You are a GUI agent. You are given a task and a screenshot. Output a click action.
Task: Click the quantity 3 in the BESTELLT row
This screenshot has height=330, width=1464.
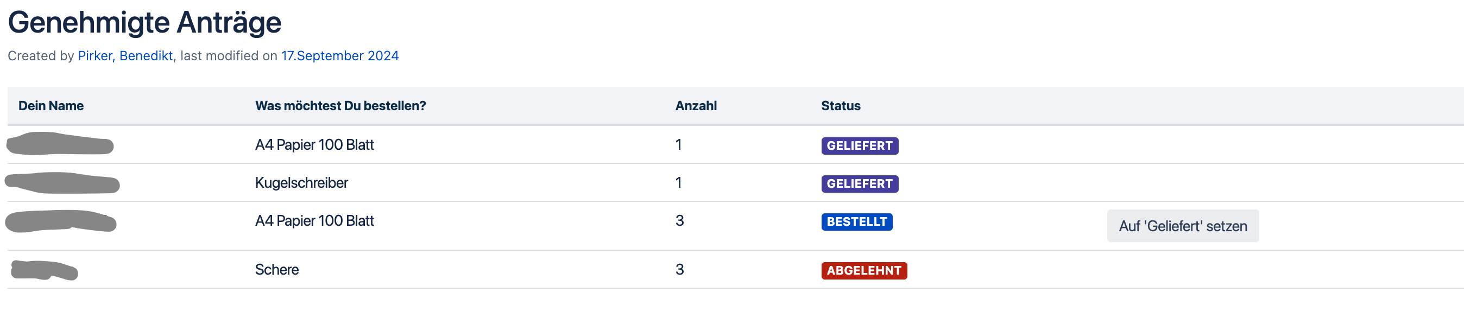(679, 221)
